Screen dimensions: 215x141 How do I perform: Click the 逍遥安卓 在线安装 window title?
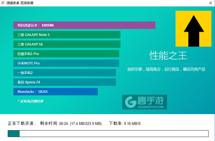tap(20, 3)
